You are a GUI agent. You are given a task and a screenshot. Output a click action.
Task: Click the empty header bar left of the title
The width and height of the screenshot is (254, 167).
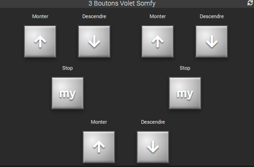pyautogui.click(x=41, y=3)
